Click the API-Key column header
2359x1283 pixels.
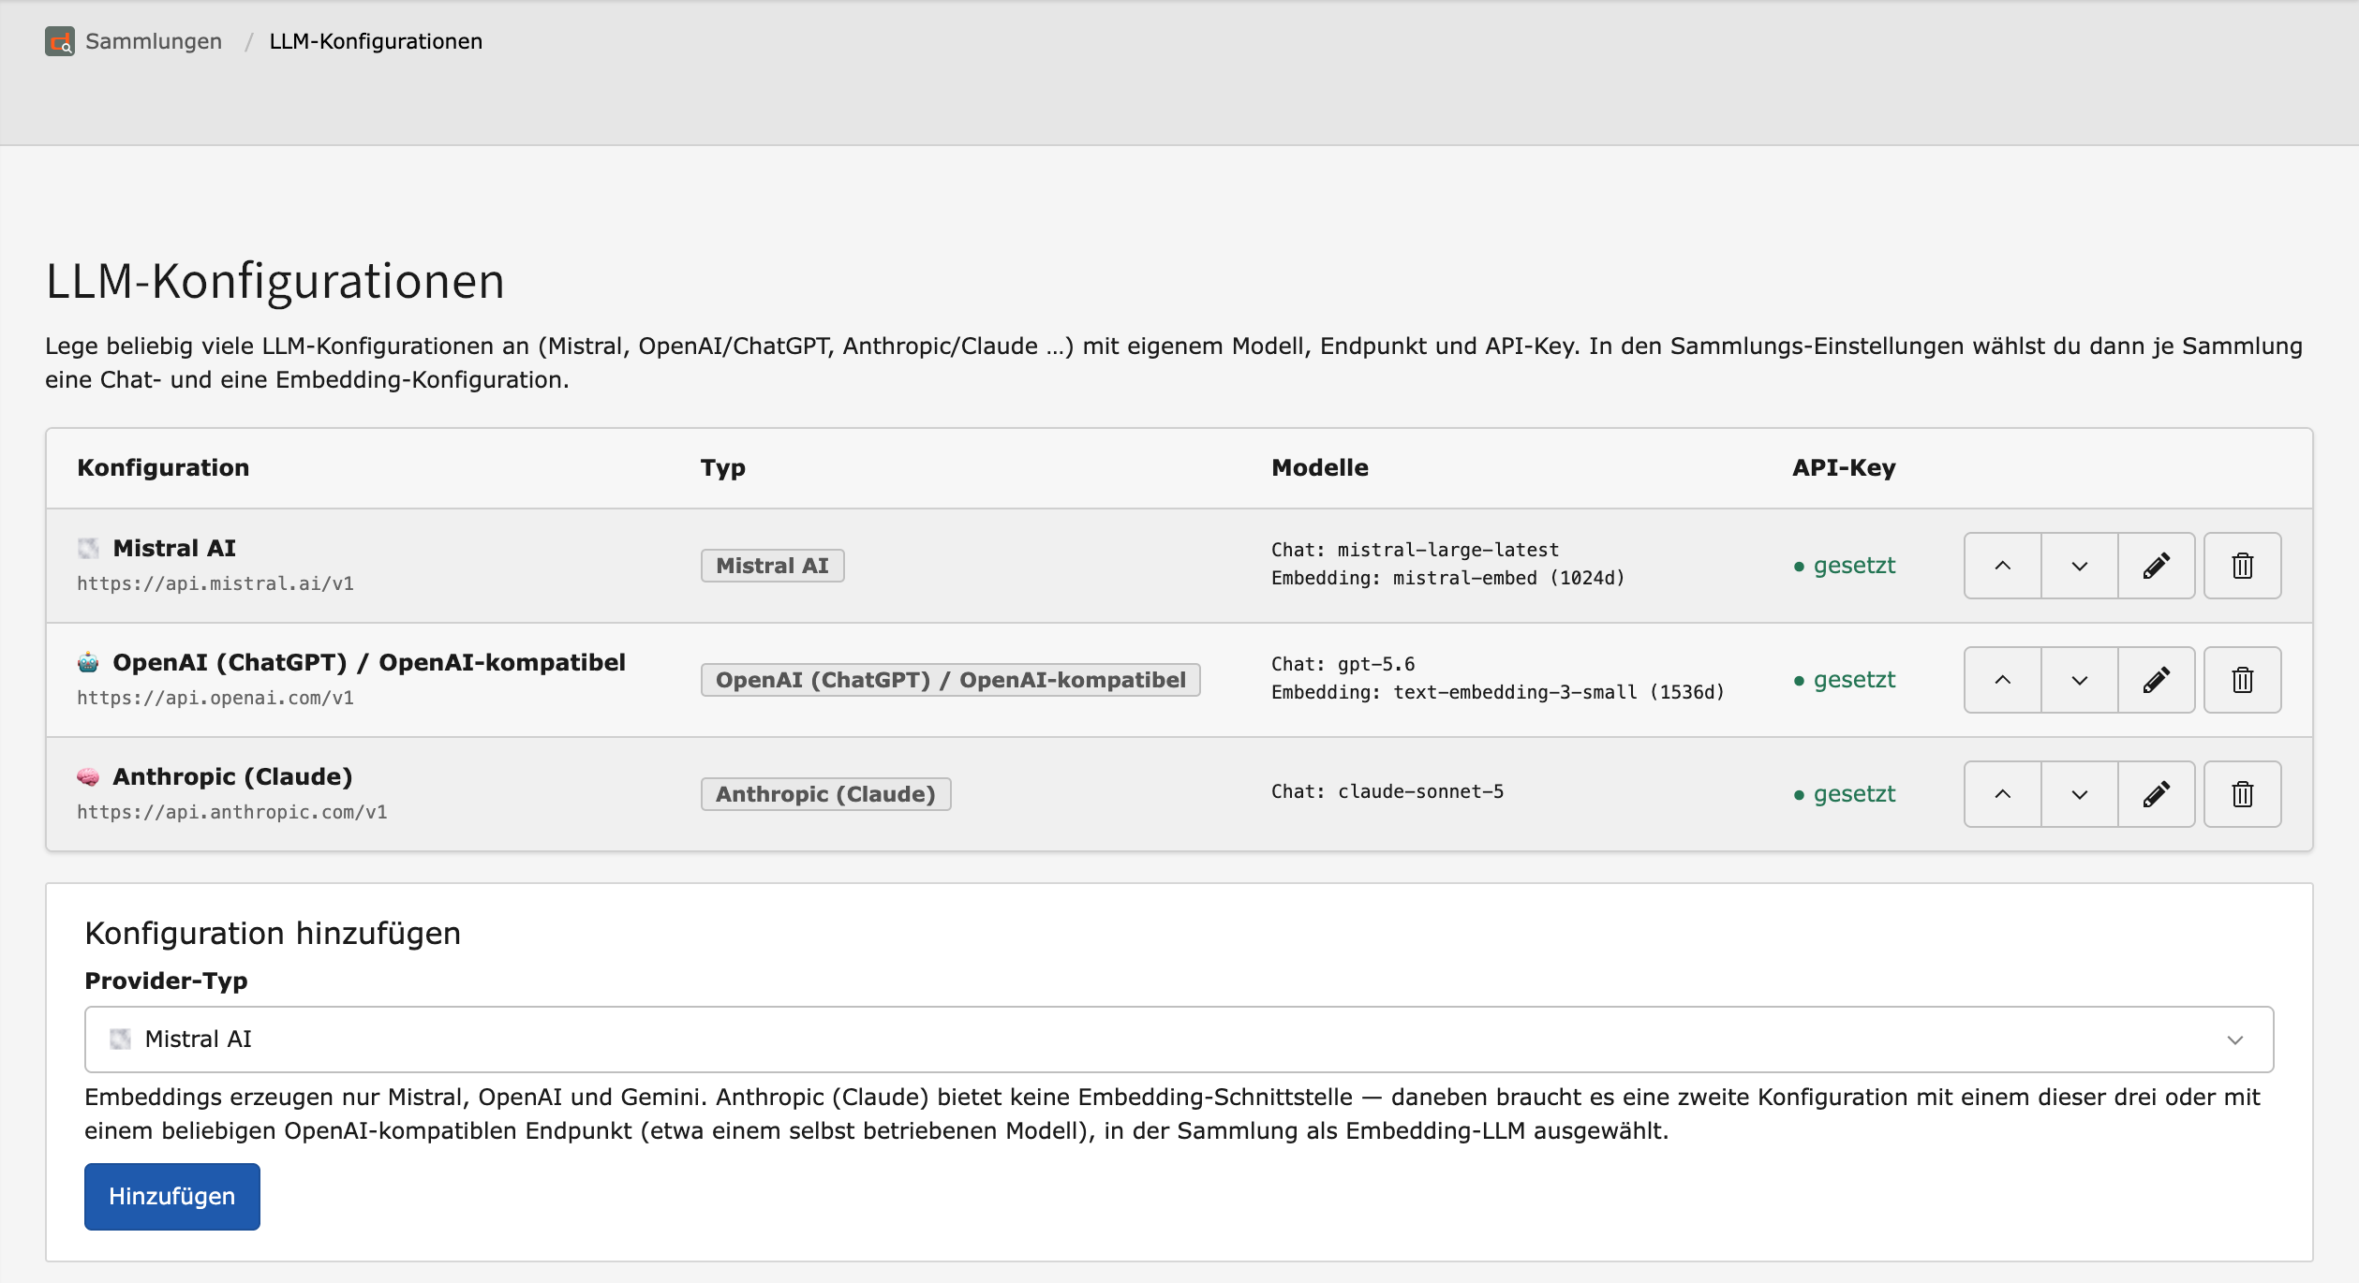click(1844, 468)
